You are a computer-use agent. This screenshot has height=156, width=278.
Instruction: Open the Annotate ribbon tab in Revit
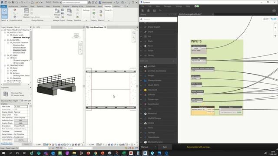pos(56,6)
